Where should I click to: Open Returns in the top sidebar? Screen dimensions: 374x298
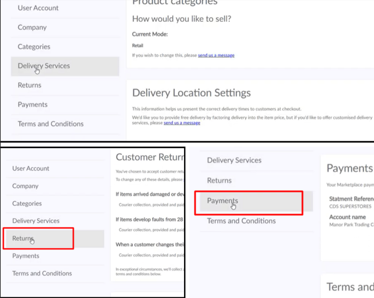[65, 85]
